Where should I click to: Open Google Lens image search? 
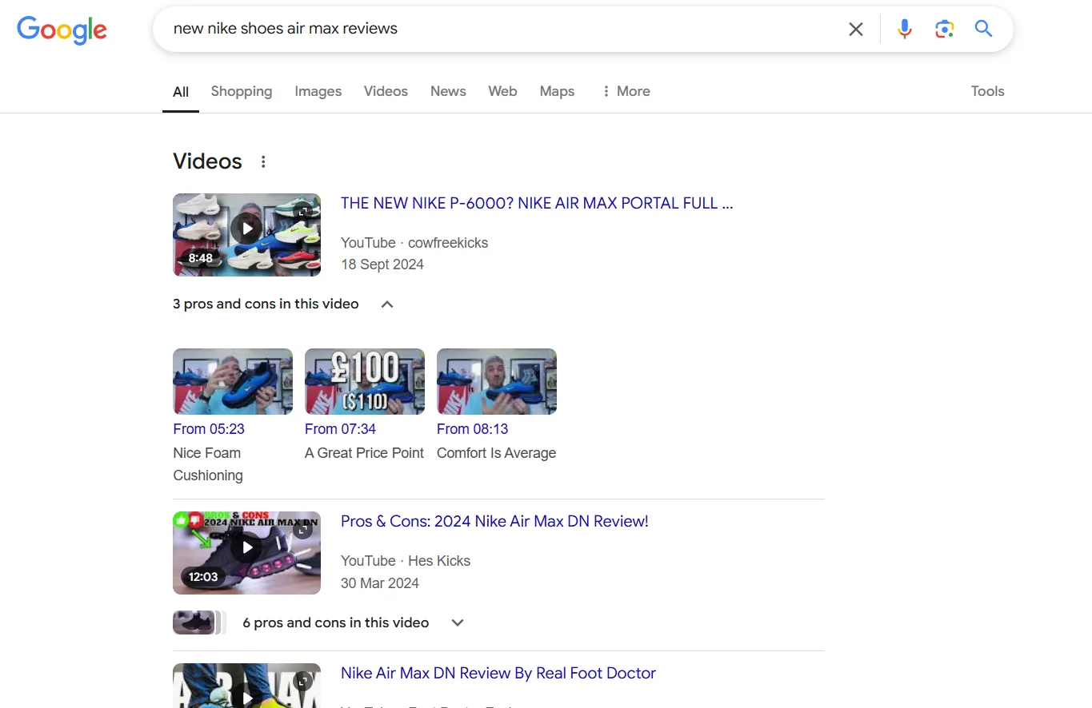(x=944, y=28)
